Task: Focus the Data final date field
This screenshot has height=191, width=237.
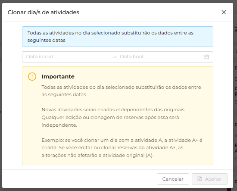Action: coord(161,57)
